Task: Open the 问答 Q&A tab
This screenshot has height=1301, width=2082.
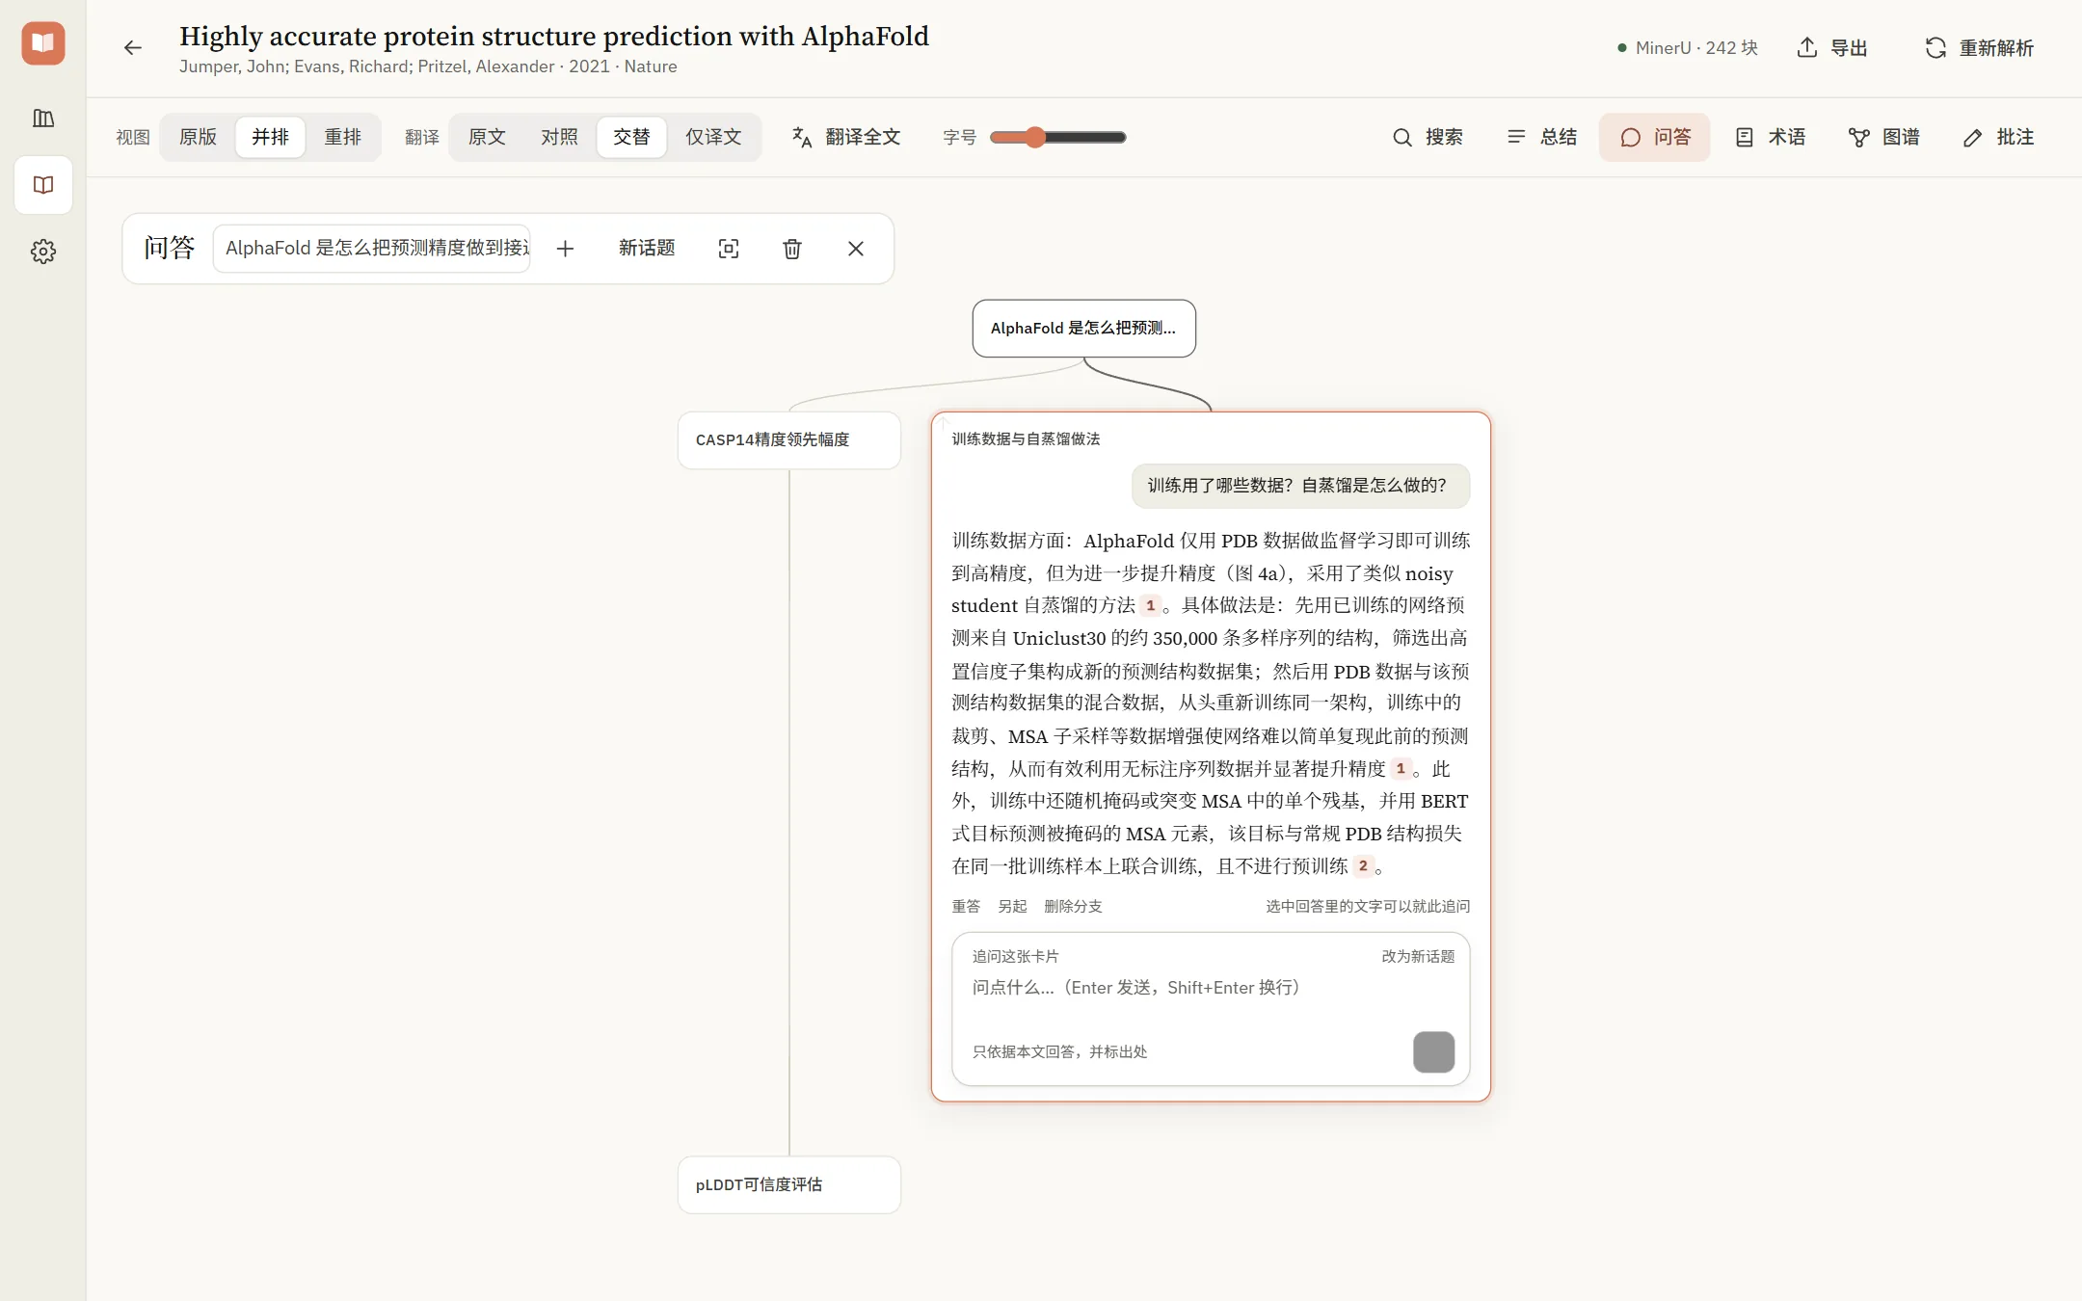Action: coord(1655,137)
